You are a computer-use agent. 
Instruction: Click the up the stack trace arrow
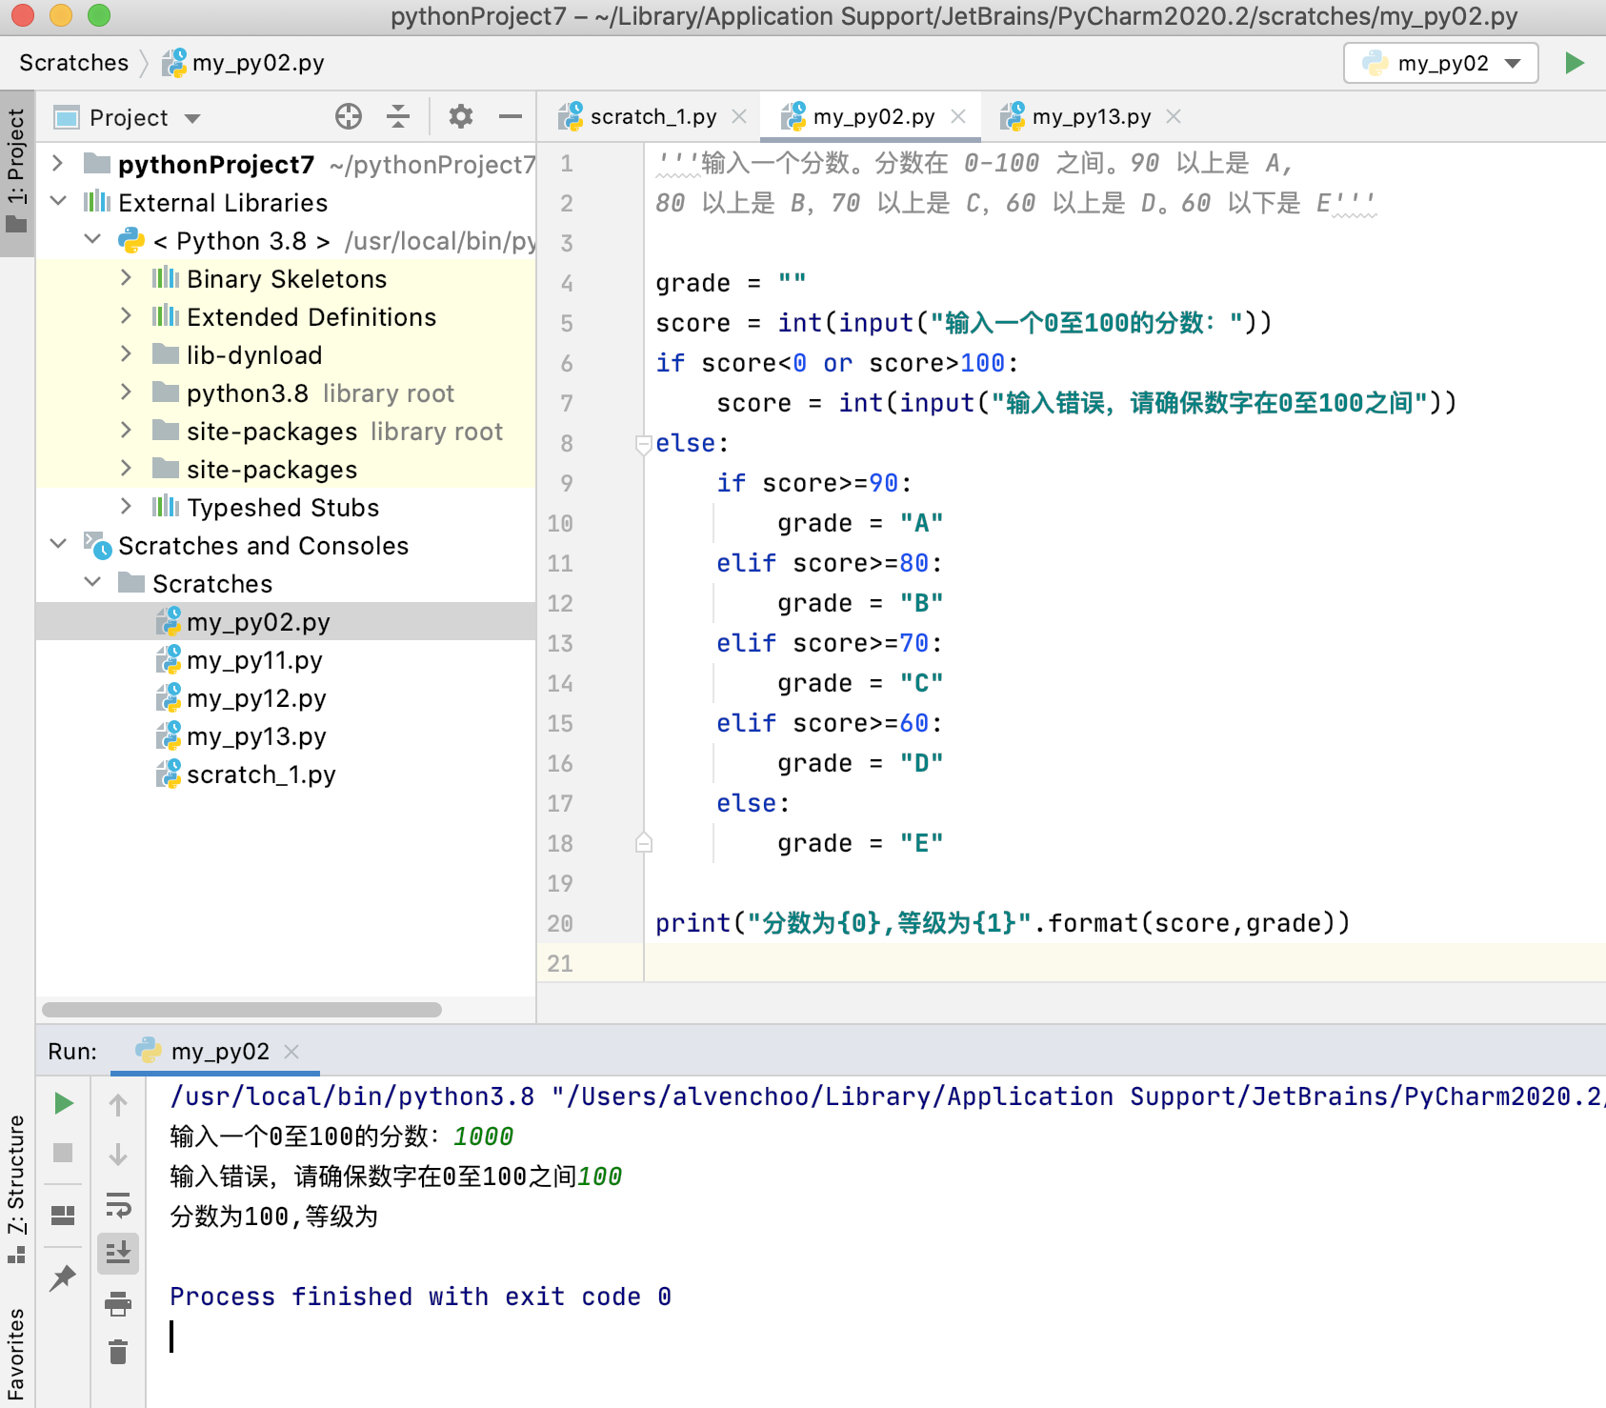tap(118, 1104)
